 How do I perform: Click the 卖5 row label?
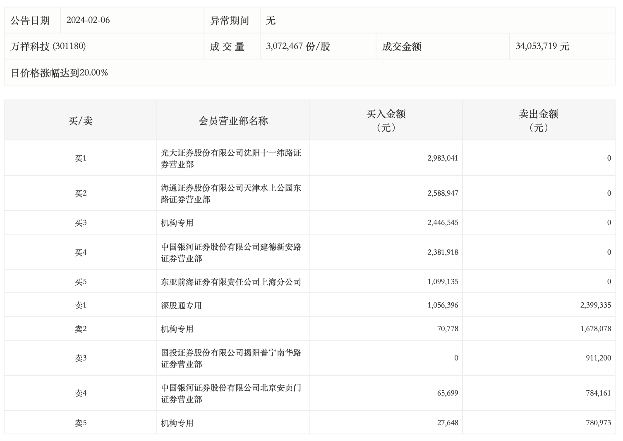click(x=80, y=423)
